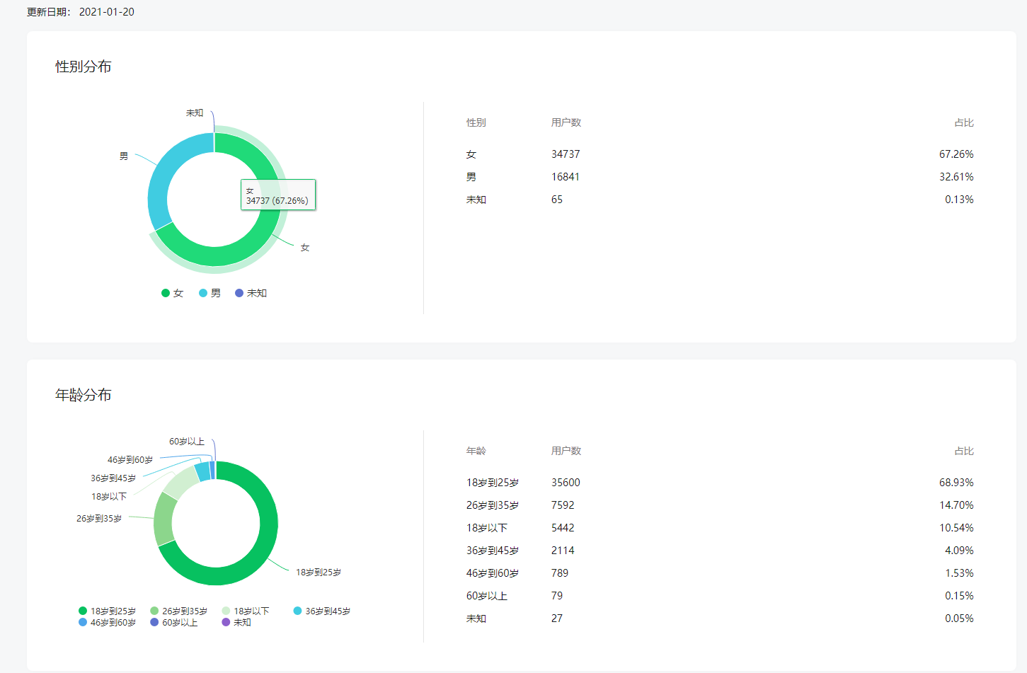Click the user count 79

point(557,596)
